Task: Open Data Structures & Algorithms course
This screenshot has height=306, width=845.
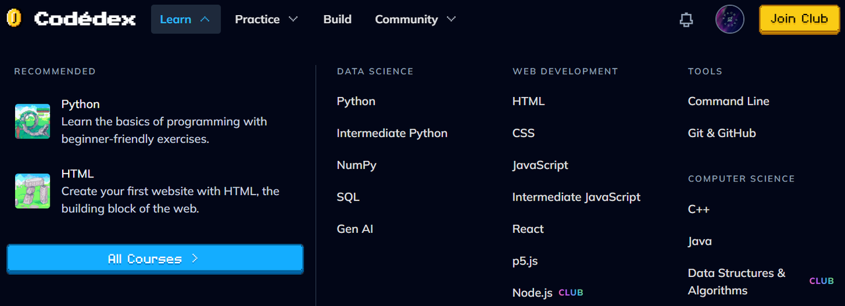Action: click(x=737, y=282)
